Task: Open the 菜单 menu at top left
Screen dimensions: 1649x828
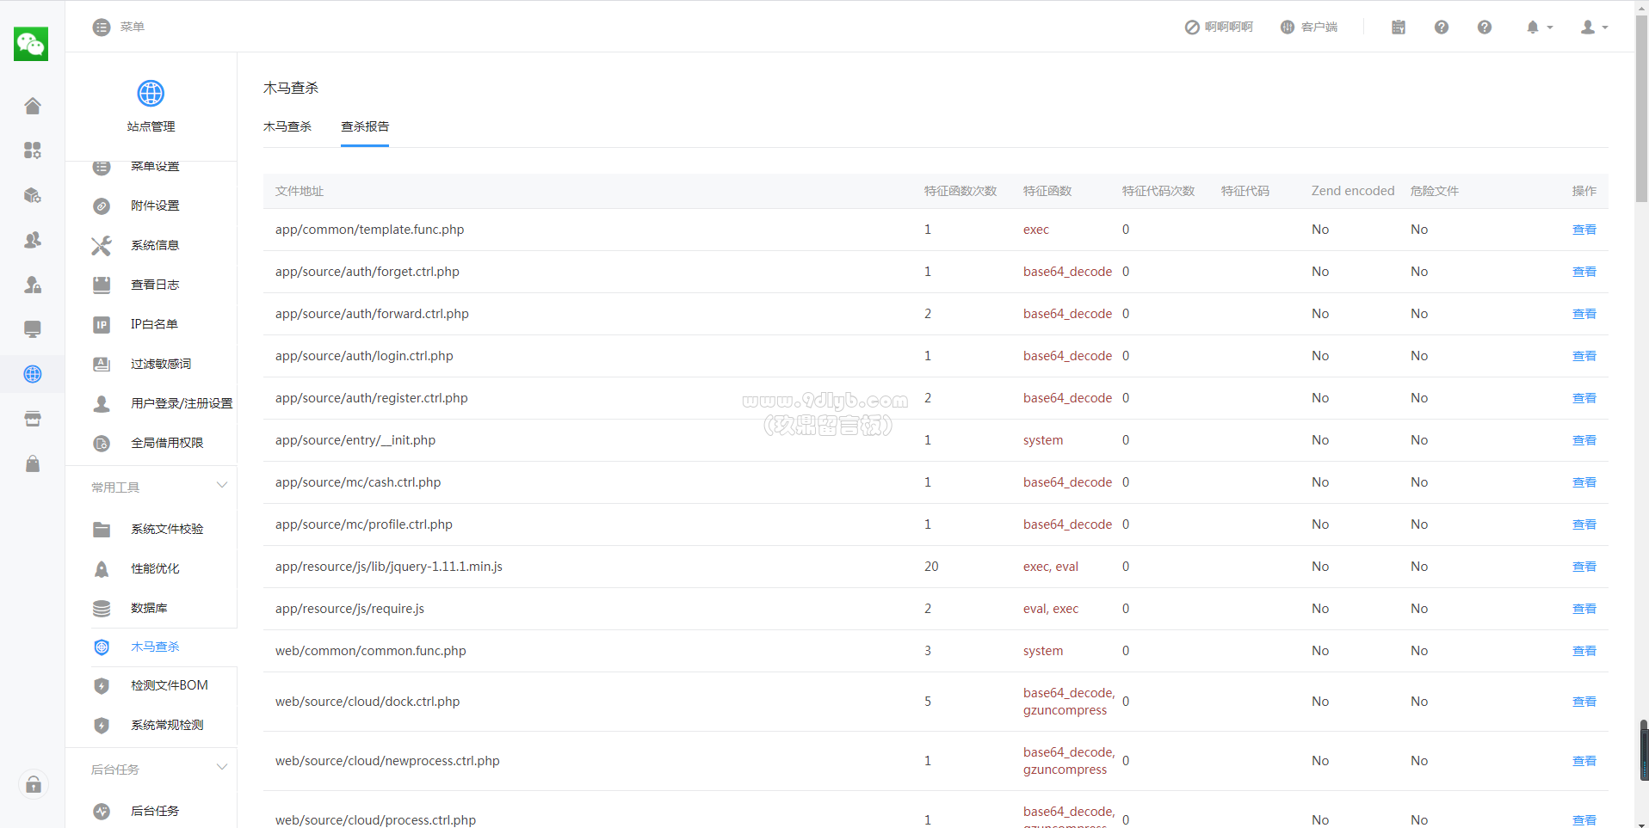Action: point(119,28)
